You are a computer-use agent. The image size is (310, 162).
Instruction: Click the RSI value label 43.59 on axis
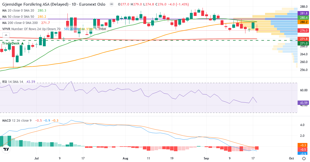click(x=304, y=103)
